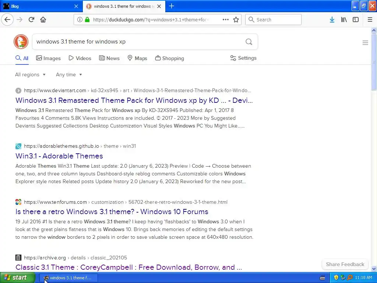Expand the All regions dropdown

coord(30,74)
